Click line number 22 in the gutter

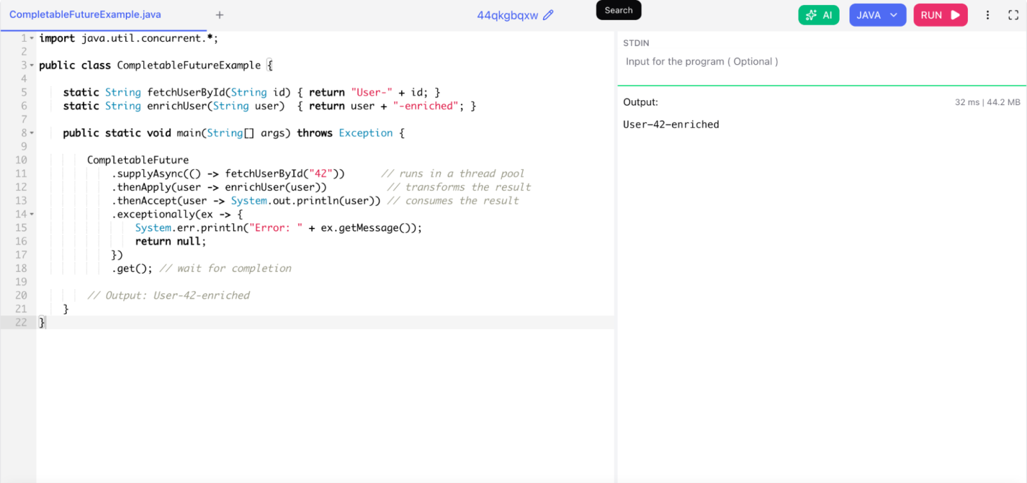(x=21, y=322)
